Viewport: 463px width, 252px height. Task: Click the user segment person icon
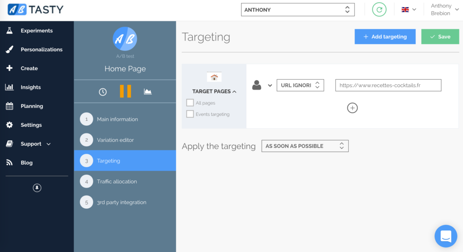click(x=257, y=85)
